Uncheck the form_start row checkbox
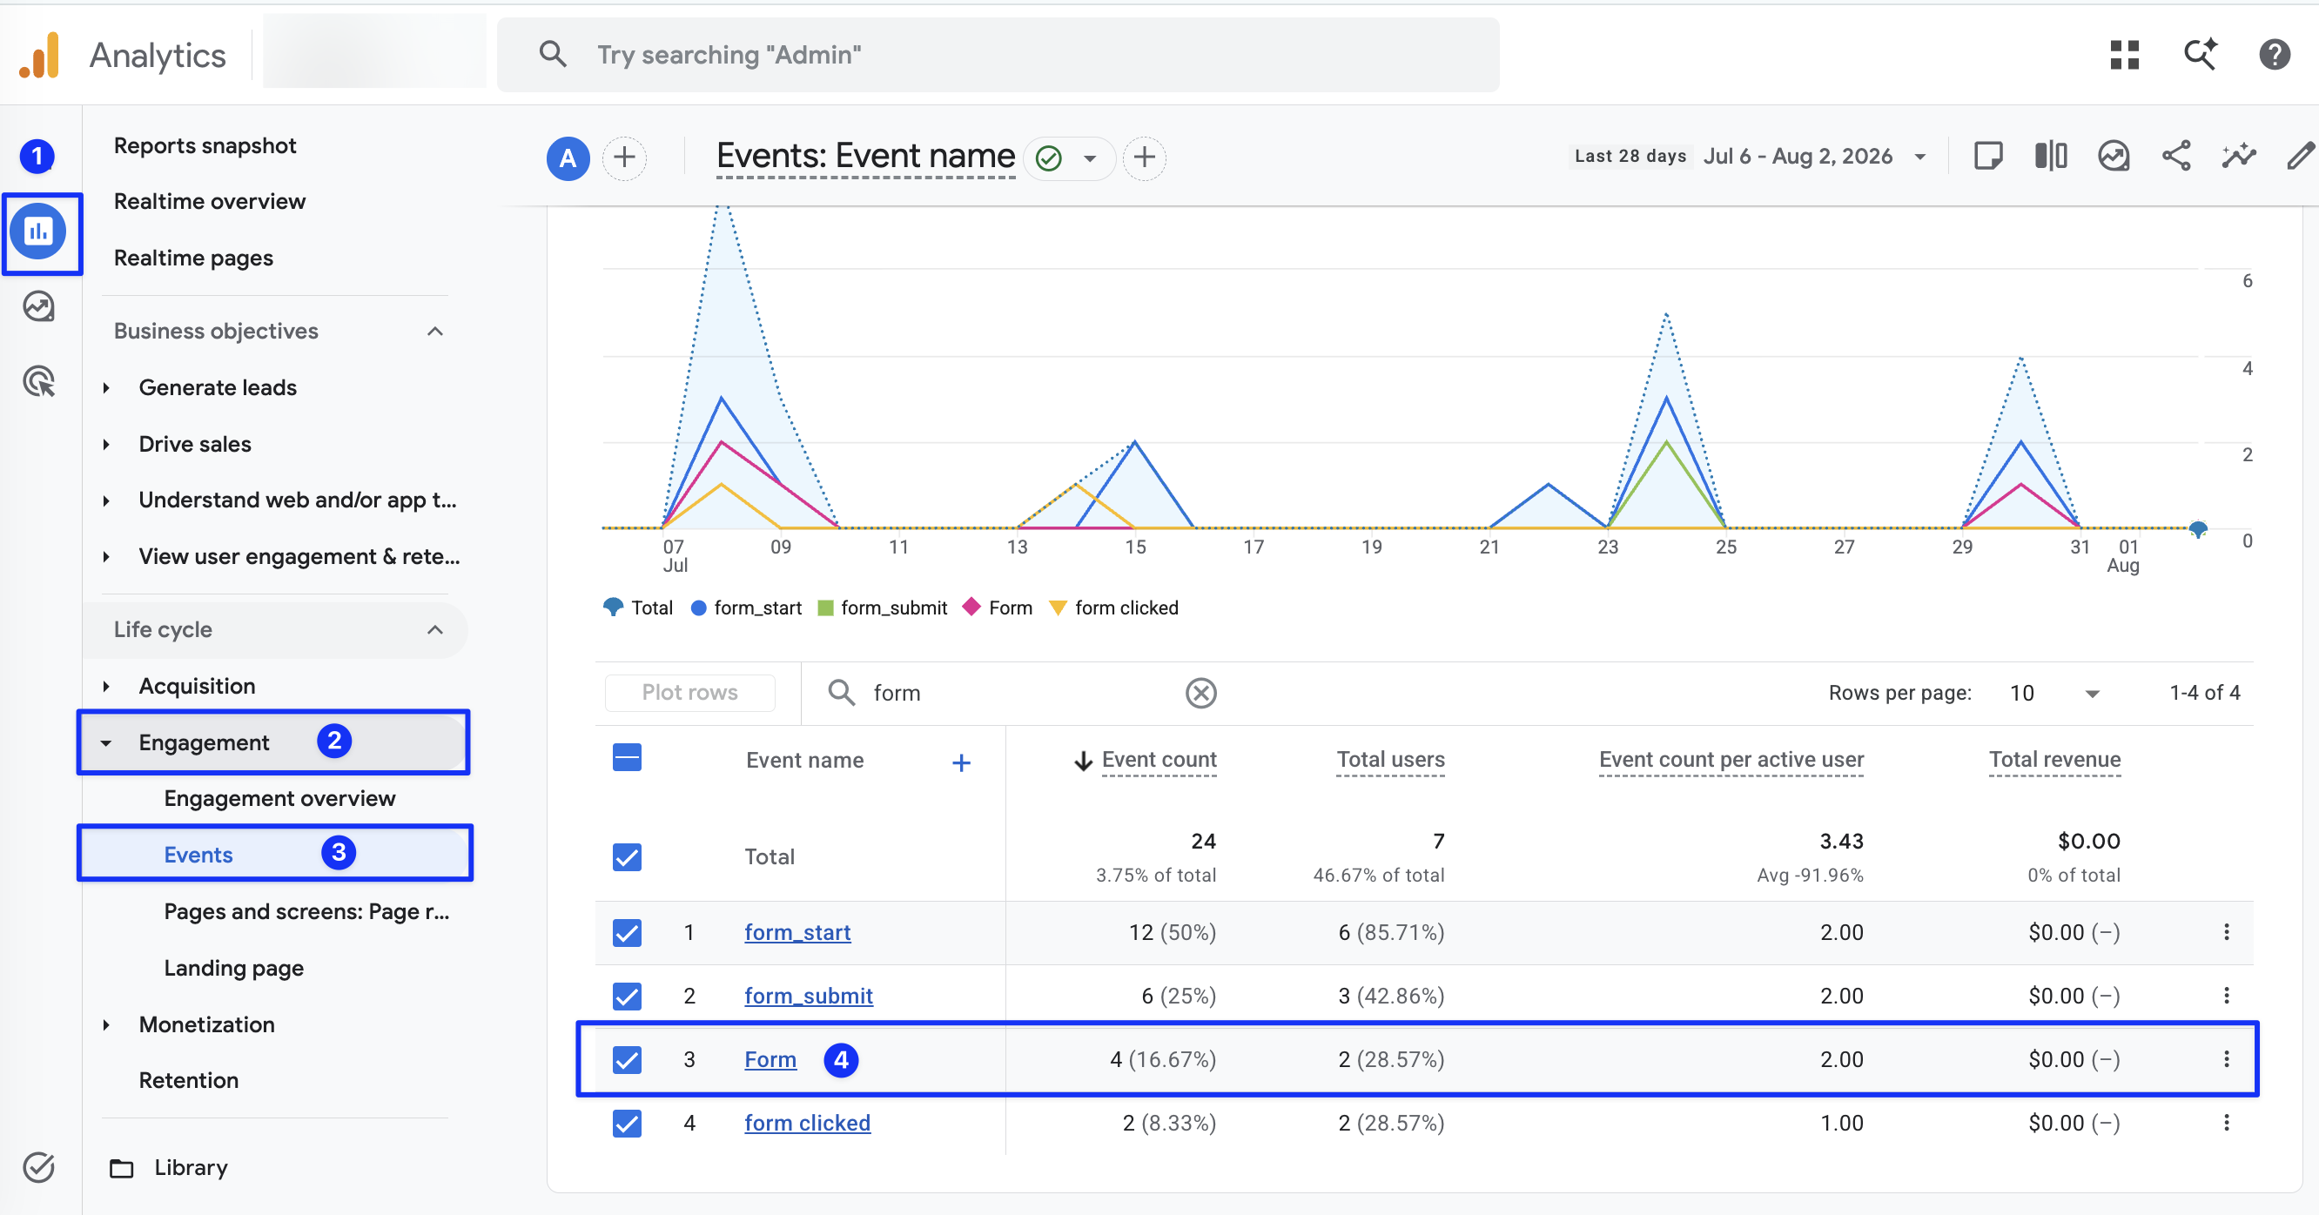 coord(627,932)
